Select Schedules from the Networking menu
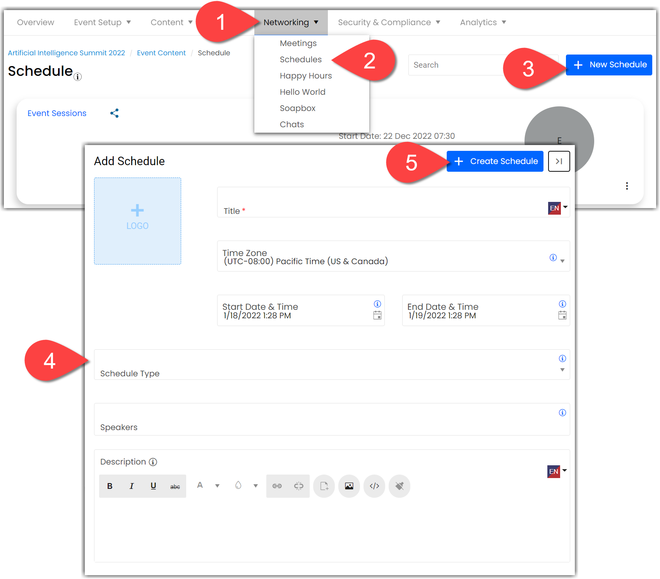Image resolution: width=660 pixels, height=579 pixels. (x=301, y=60)
